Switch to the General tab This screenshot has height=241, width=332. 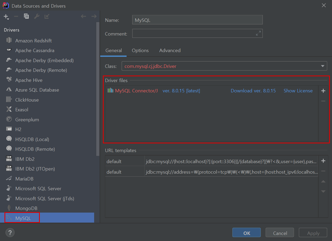click(114, 51)
